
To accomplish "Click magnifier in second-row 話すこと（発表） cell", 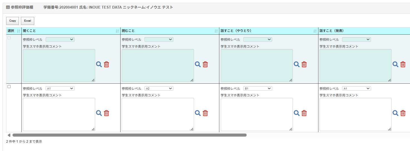I will (x=396, y=113).
